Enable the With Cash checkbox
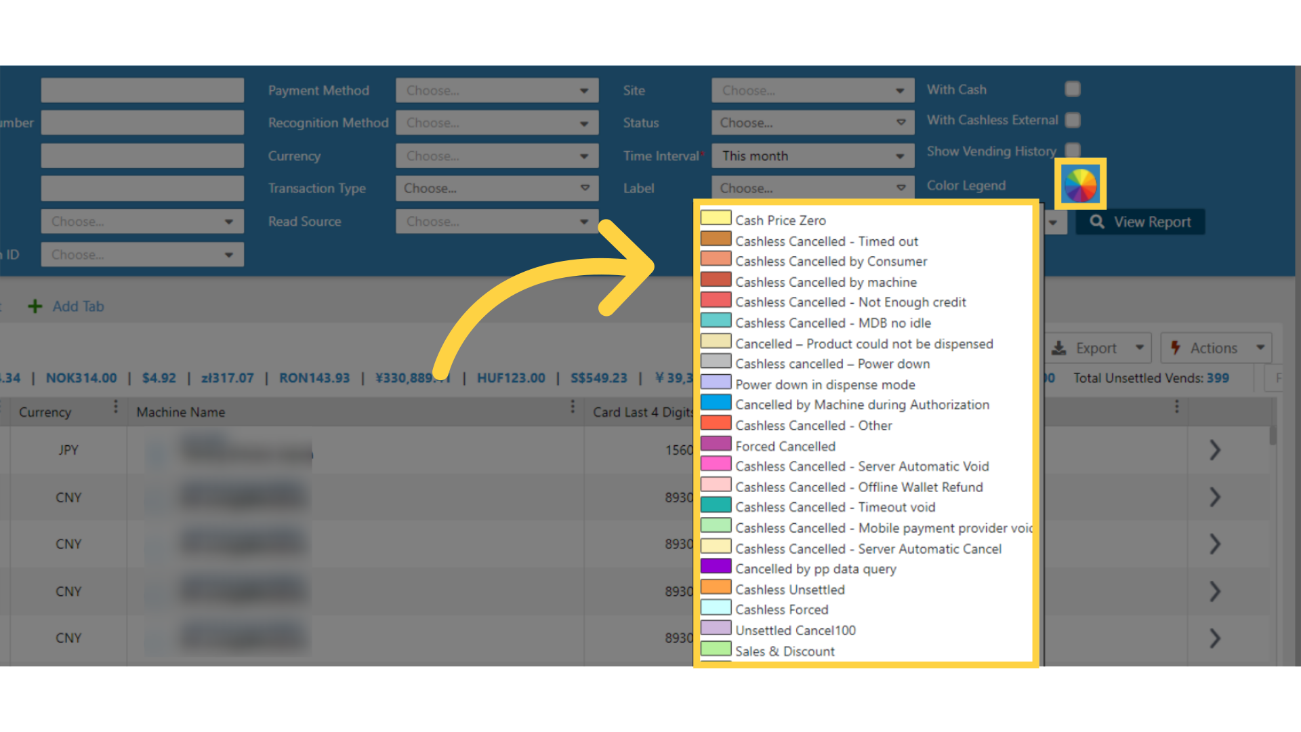 [1073, 89]
